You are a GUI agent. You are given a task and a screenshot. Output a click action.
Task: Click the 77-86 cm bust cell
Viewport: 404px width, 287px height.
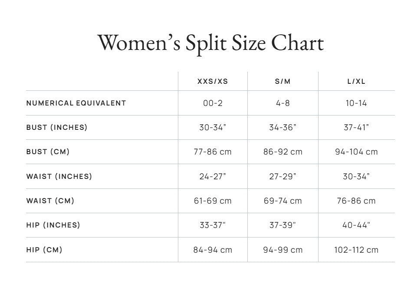[213, 152]
